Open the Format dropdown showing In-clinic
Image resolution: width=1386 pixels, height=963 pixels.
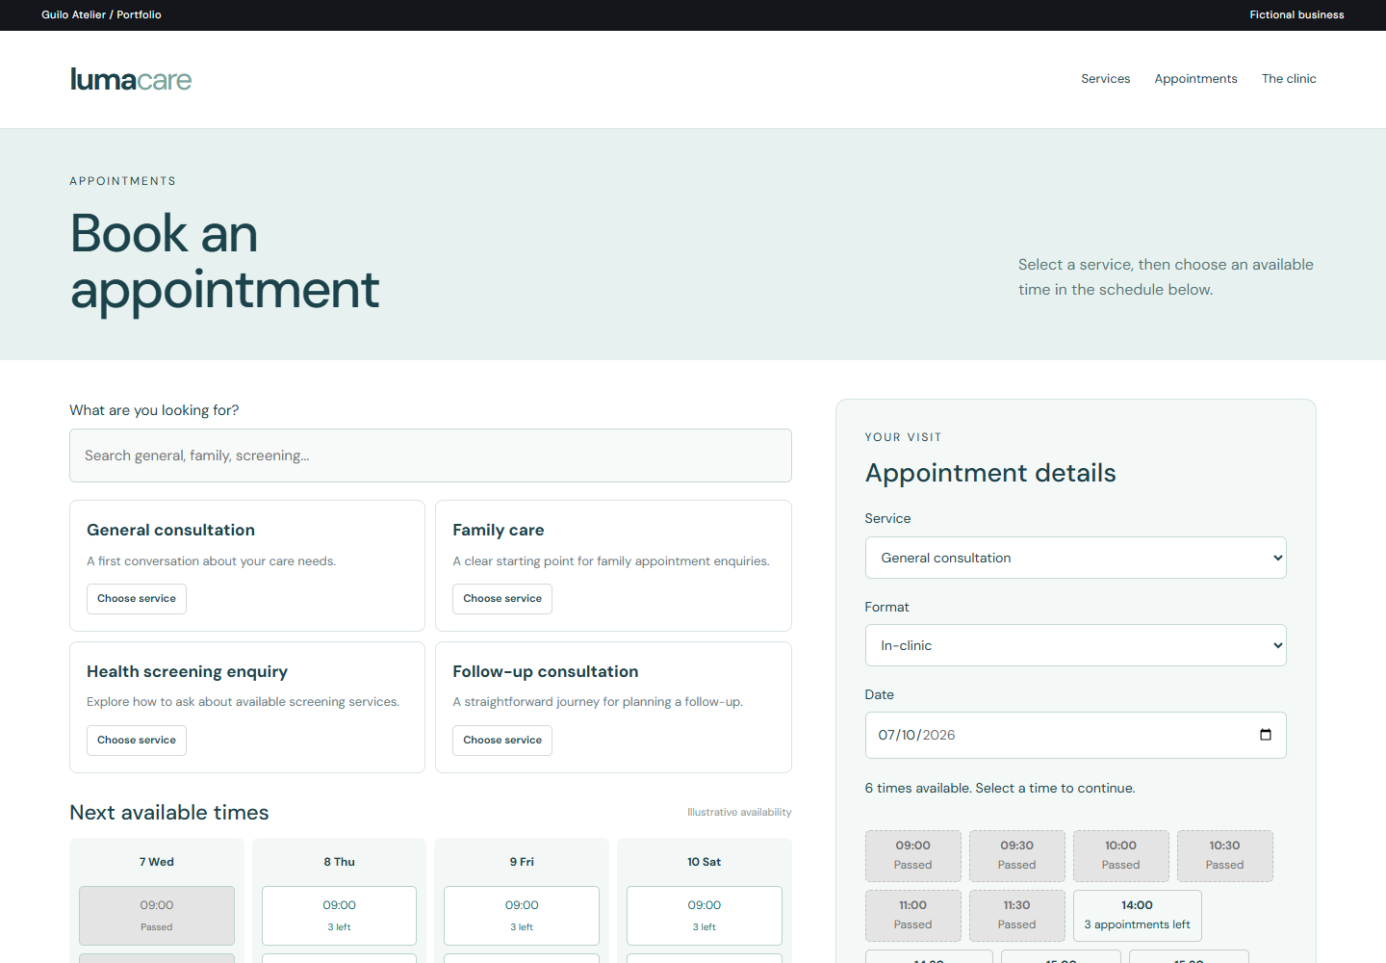point(1075,645)
